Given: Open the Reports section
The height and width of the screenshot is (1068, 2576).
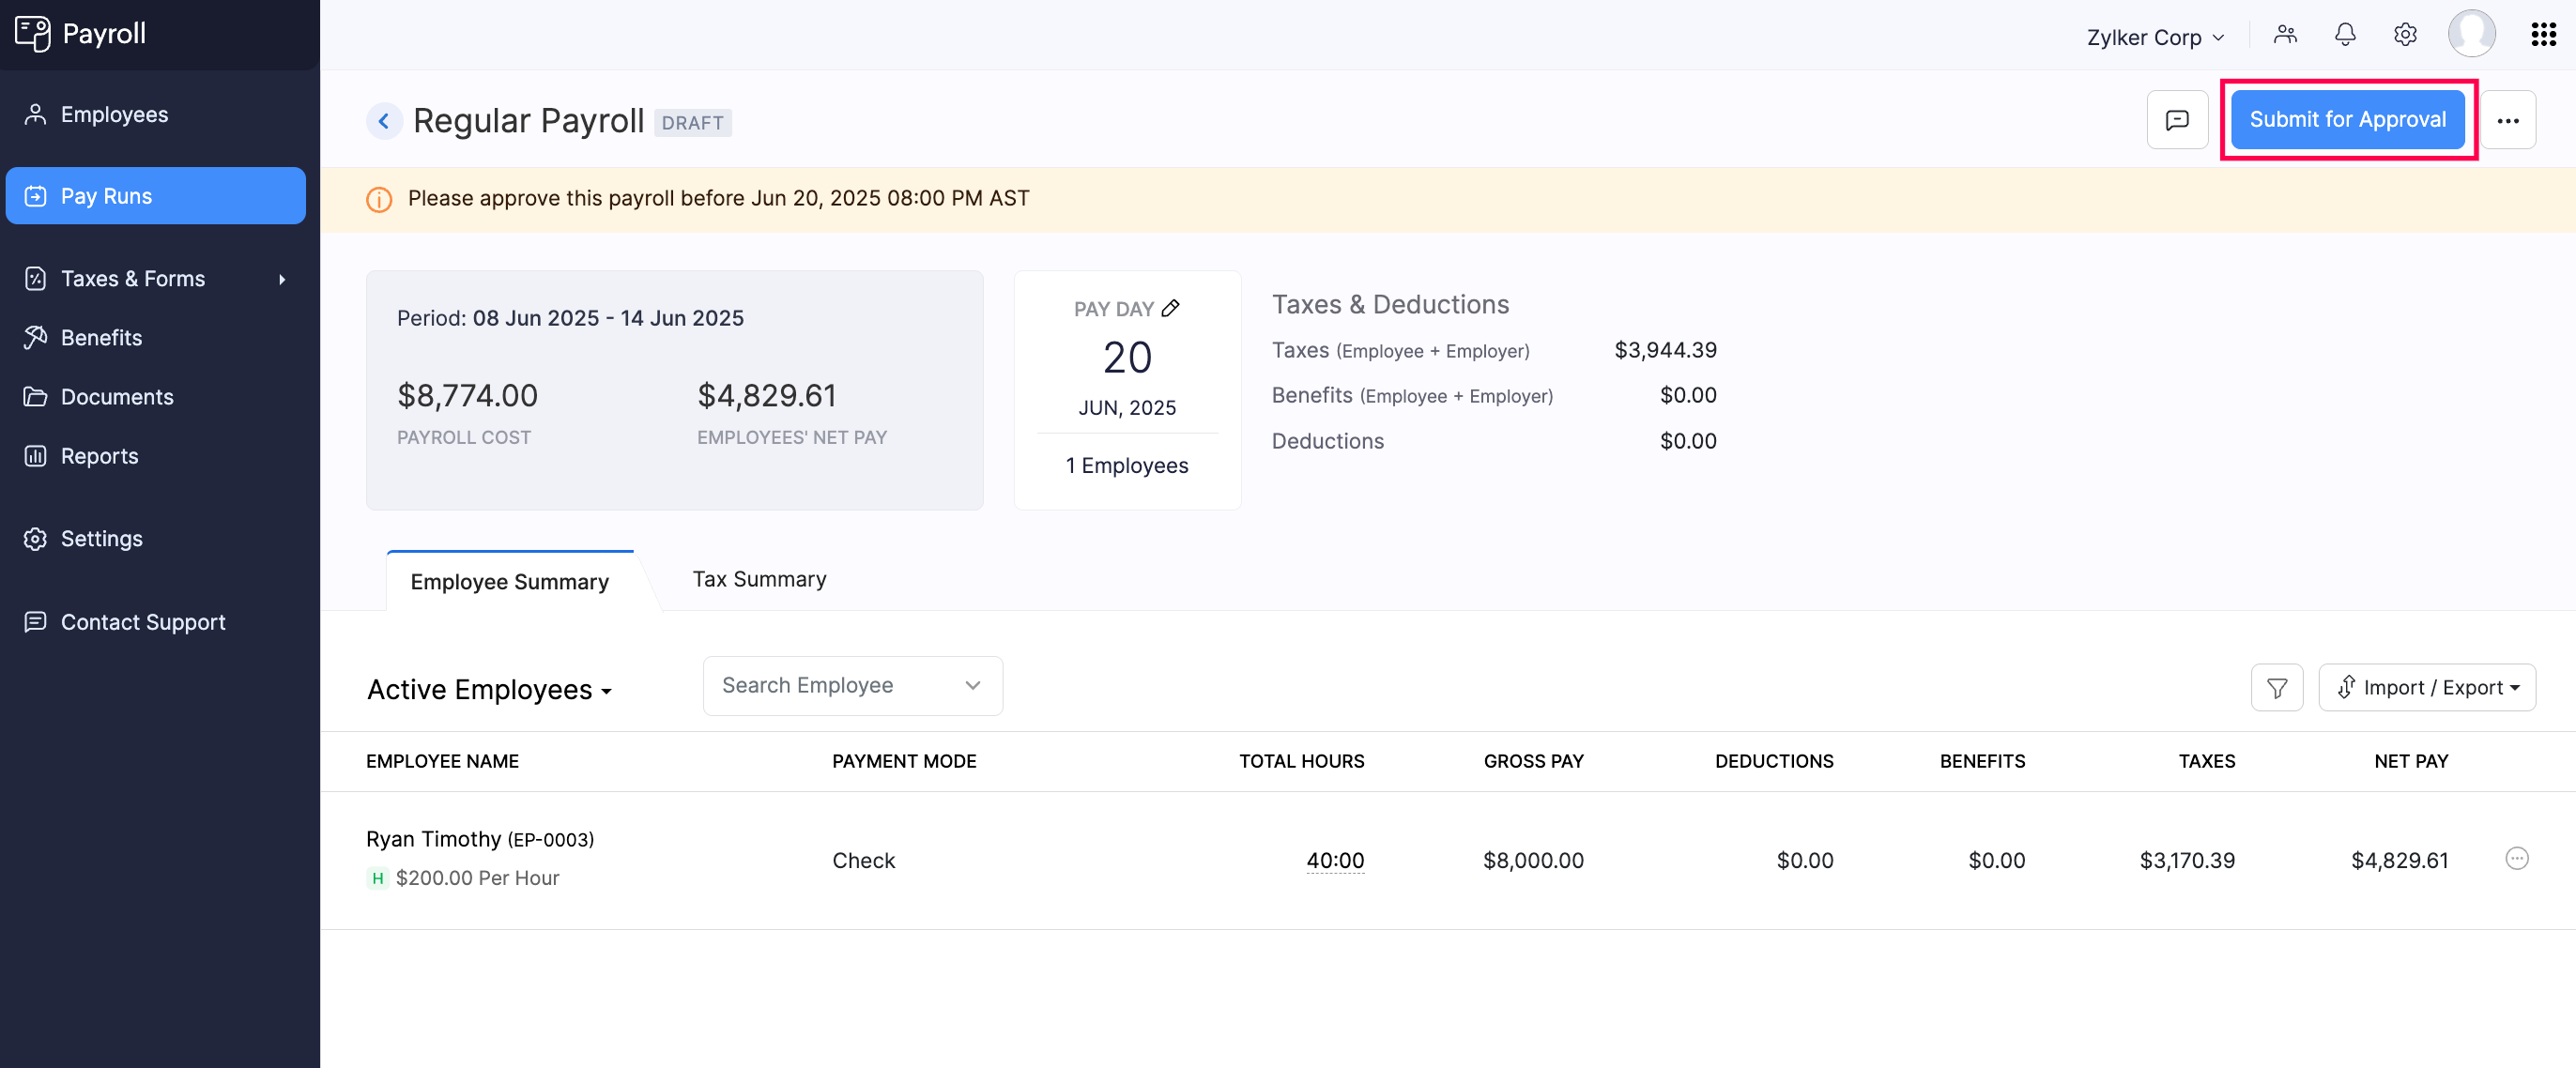Looking at the screenshot, I should click(99, 455).
